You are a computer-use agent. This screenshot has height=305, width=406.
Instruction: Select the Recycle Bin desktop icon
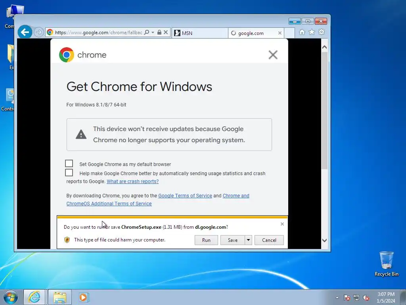click(386, 264)
